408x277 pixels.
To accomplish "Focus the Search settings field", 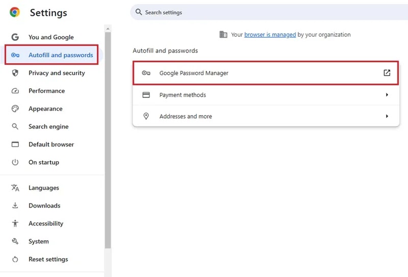I will pyautogui.click(x=269, y=12).
